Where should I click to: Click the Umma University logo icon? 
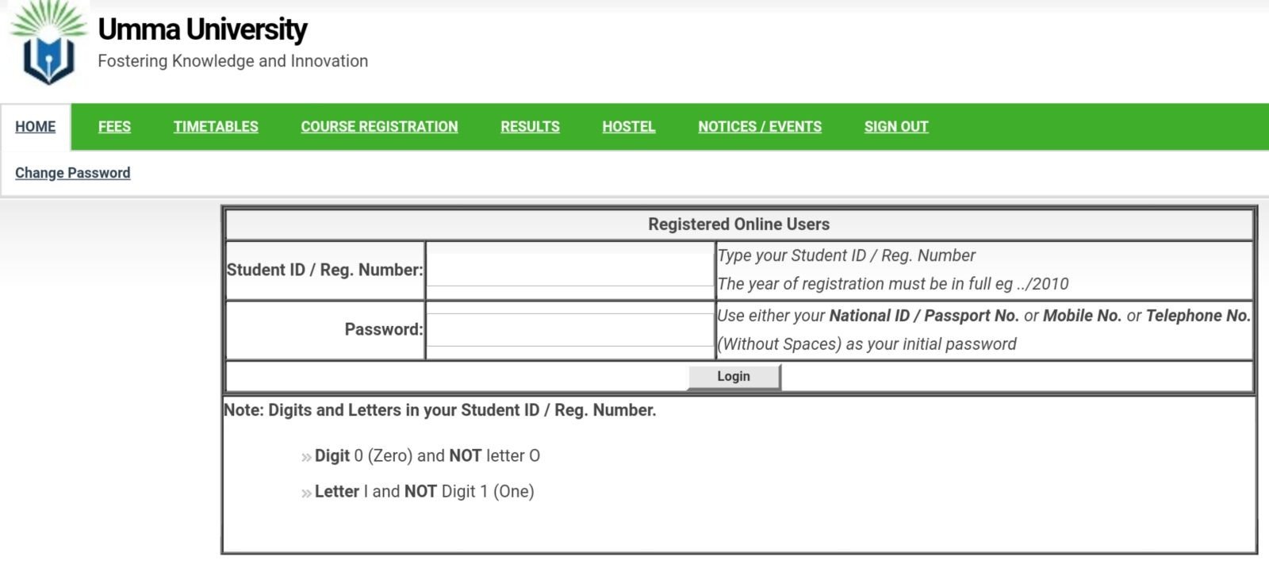pyautogui.click(x=48, y=45)
